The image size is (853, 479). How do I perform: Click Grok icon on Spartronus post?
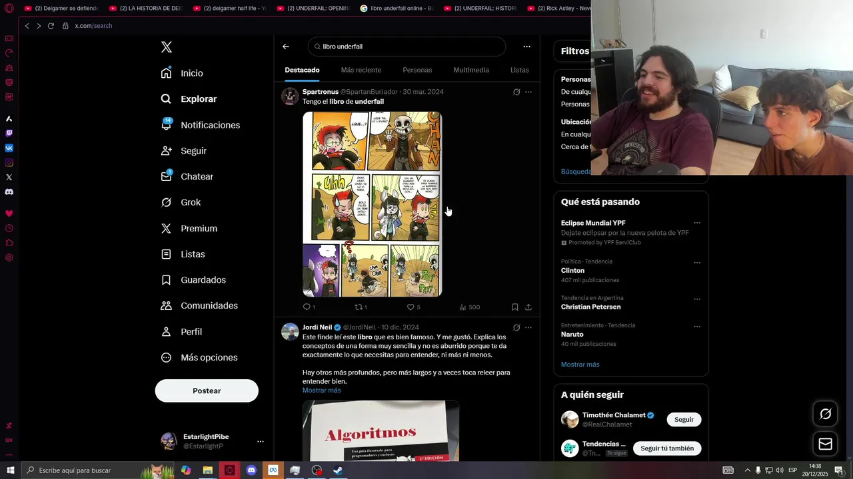point(516,92)
